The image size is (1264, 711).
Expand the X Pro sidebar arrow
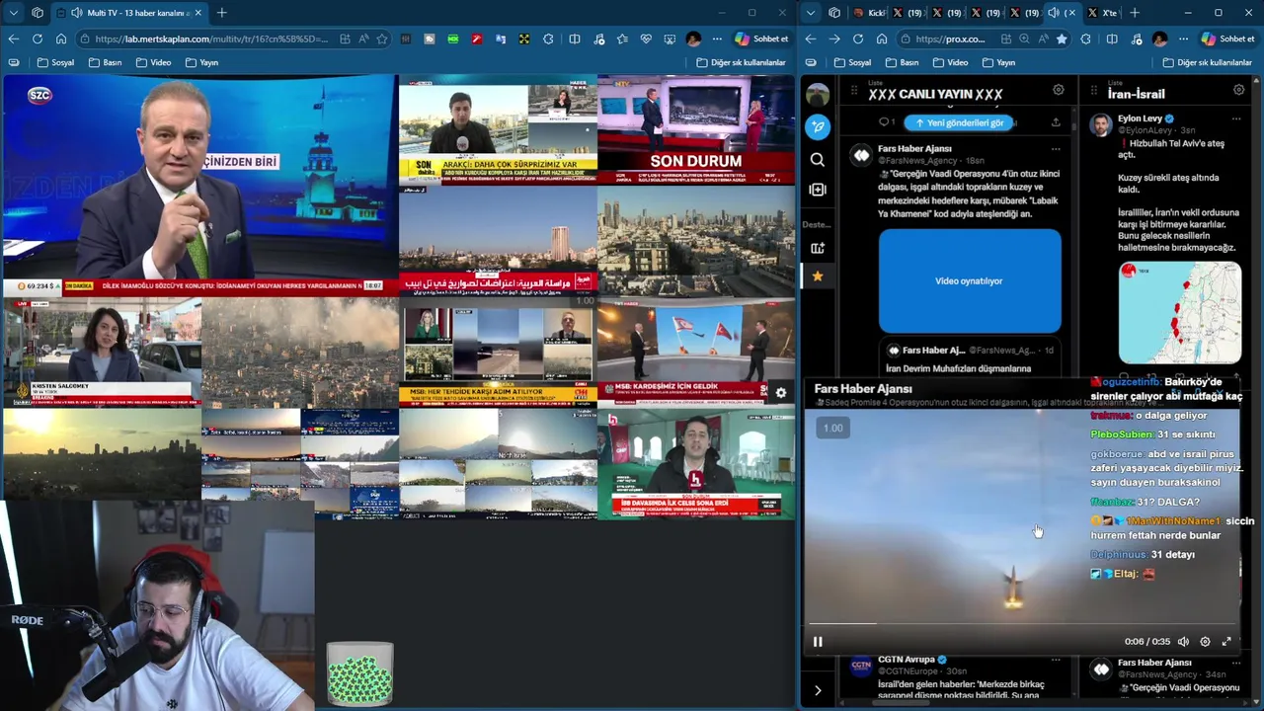point(818,690)
